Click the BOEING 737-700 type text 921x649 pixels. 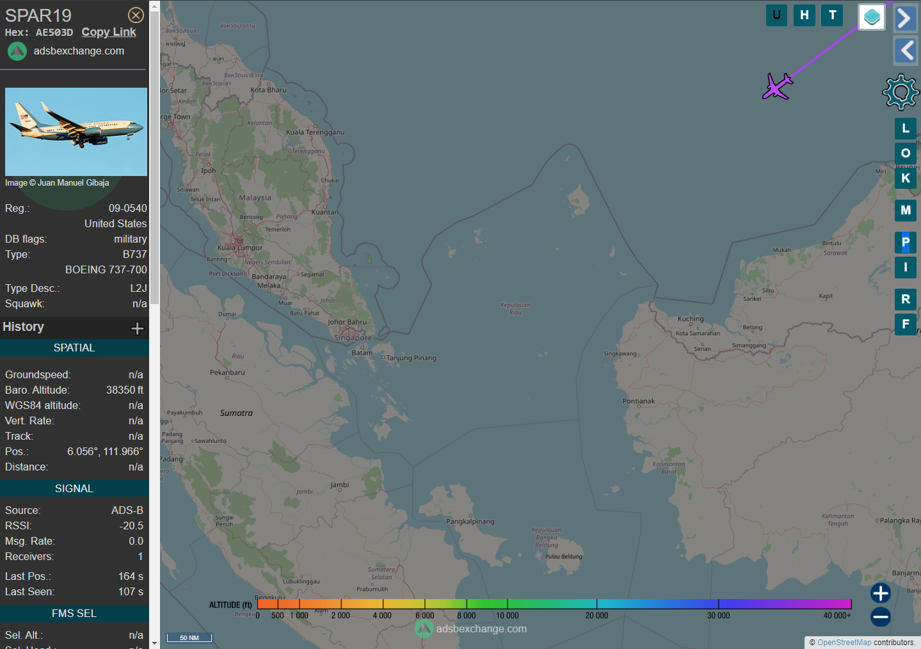point(106,269)
